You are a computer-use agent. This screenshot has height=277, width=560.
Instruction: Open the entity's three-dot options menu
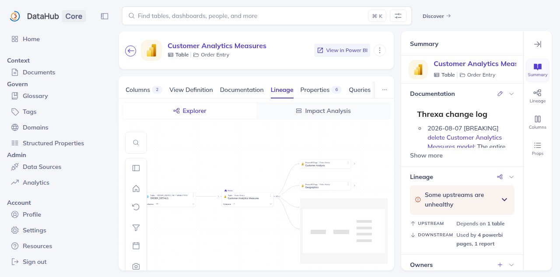coord(380,50)
